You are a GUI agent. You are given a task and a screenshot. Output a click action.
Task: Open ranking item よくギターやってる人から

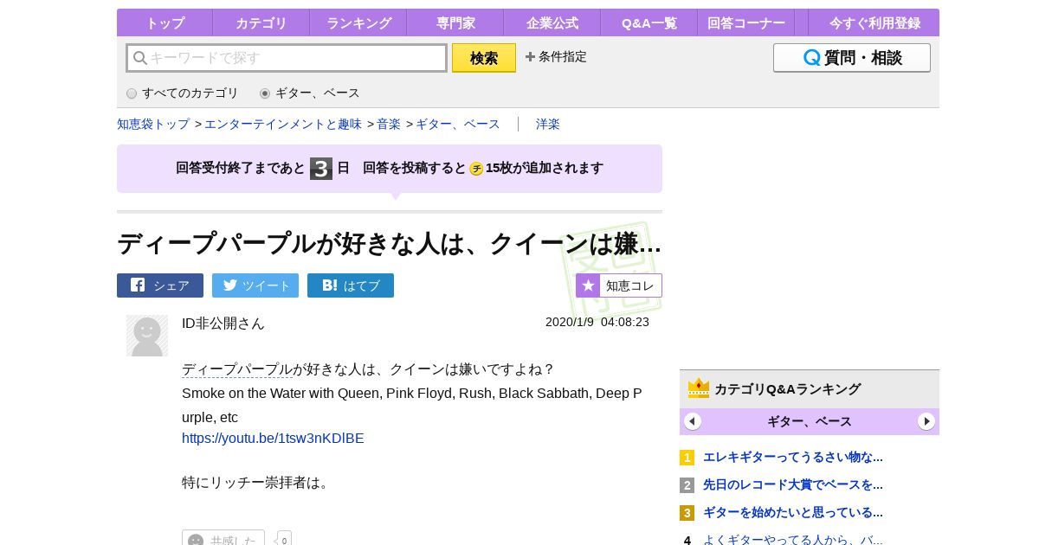point(793,540)
